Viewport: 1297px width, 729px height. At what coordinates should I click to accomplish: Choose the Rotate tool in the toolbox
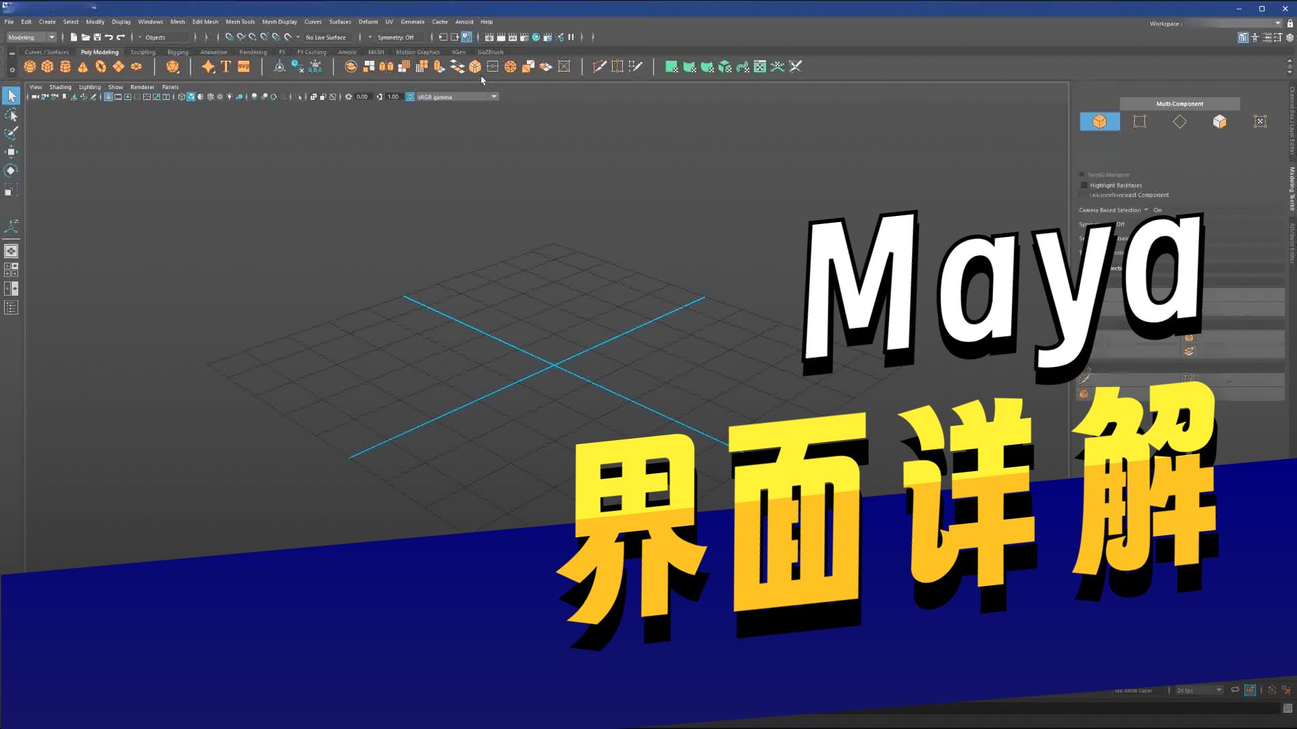11,171
